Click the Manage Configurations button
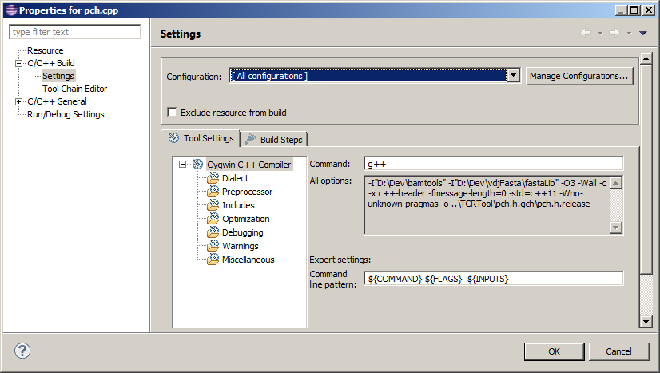The height and width of the screenshot is (373, 660). (x=578, y=76)
